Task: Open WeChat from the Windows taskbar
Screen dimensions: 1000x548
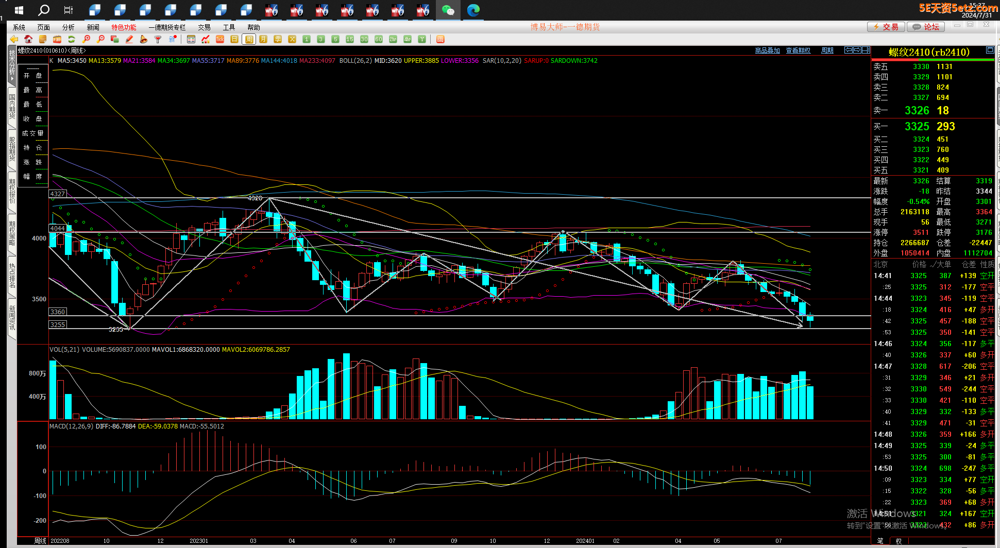Action: (x=448, y=10)
